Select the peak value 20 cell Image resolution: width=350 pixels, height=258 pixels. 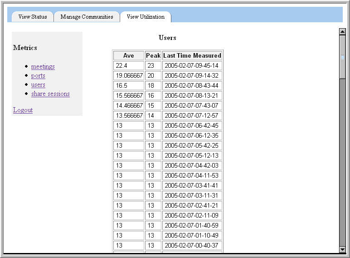click(153, 75)
